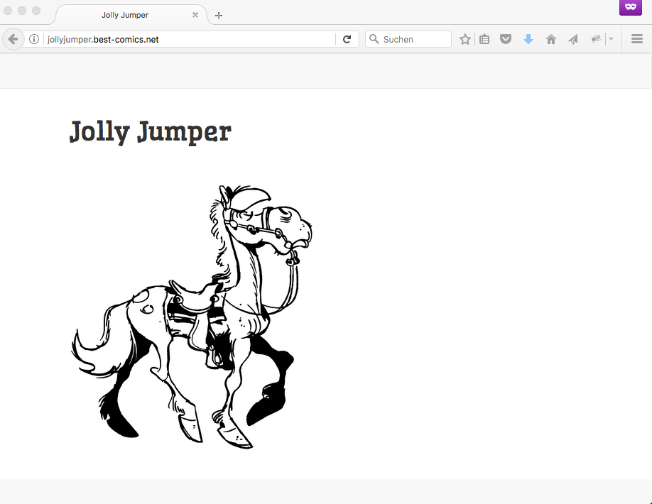Click the Jolly Jumper page heading

tap(150, 132)
